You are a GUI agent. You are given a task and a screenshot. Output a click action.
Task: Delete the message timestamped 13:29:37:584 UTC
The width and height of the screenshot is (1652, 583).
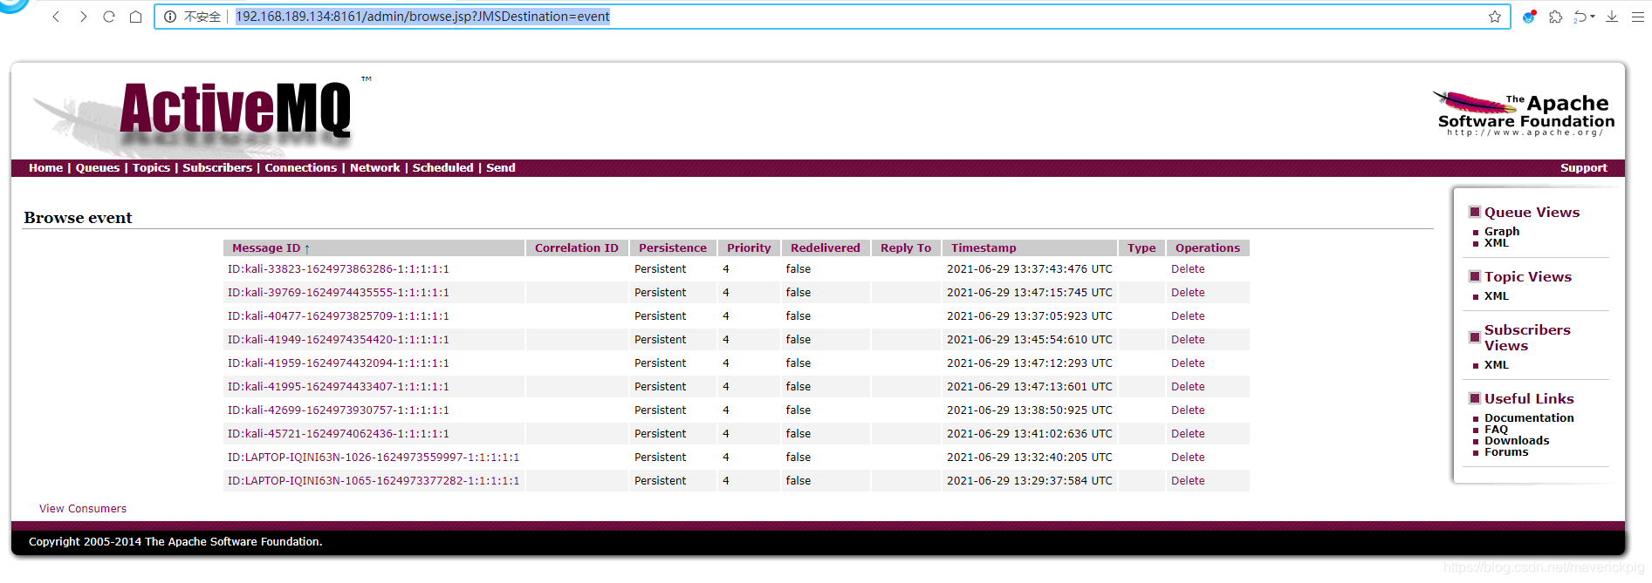[x=1188, y=481]
